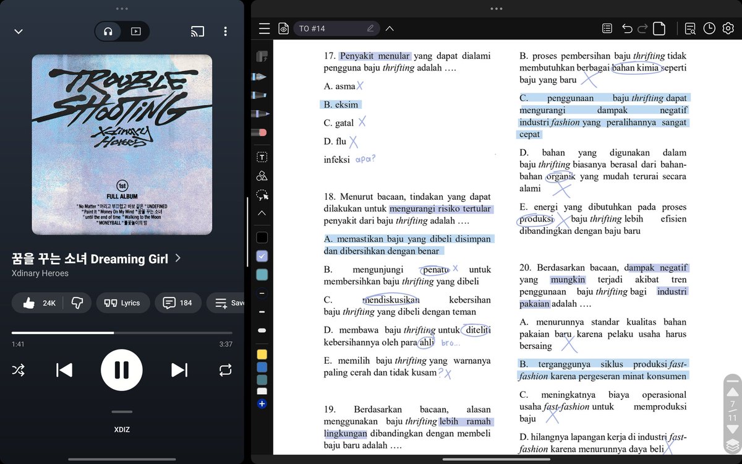Open the XDIZ queue panel label
This screenshot has height=464, width=742.
click(122, 429)
